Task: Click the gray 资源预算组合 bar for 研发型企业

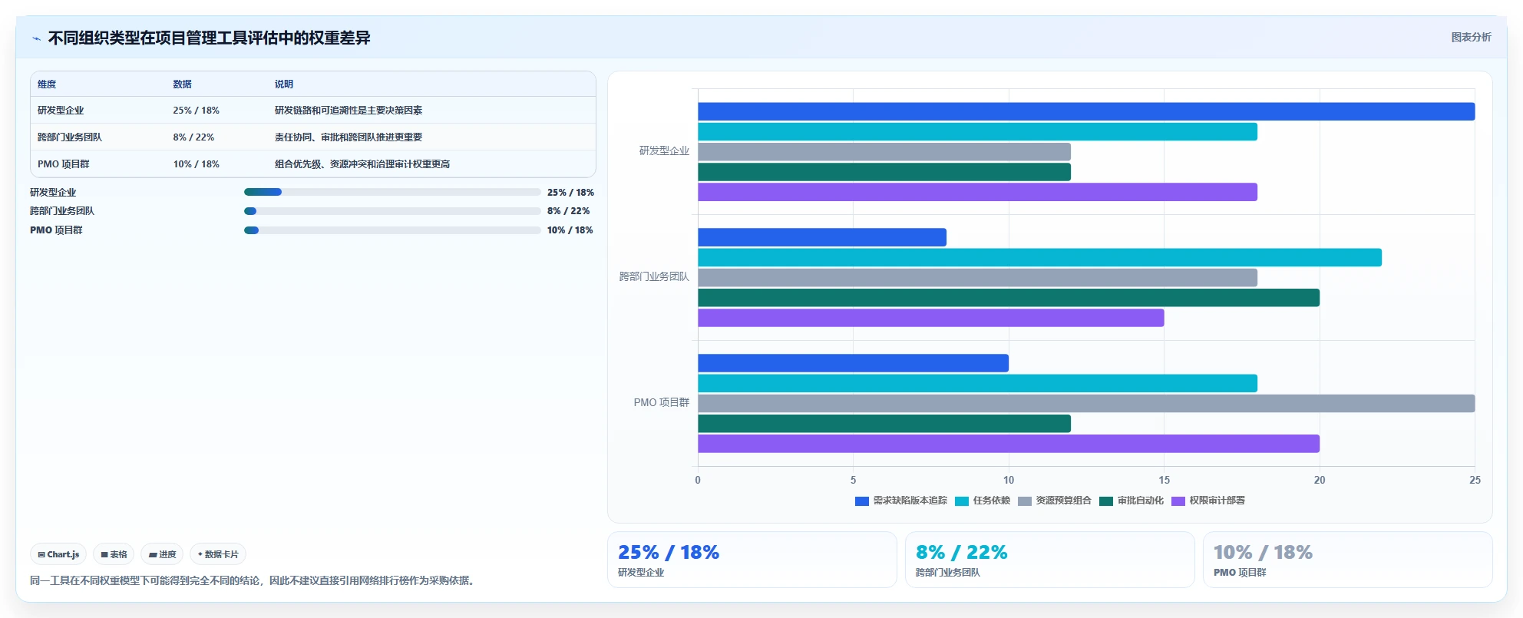Action: pos(884,152)
